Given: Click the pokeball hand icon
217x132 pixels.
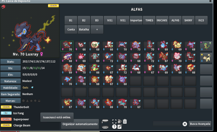Looking at the screenshot, I should click(x=120, y=121).
